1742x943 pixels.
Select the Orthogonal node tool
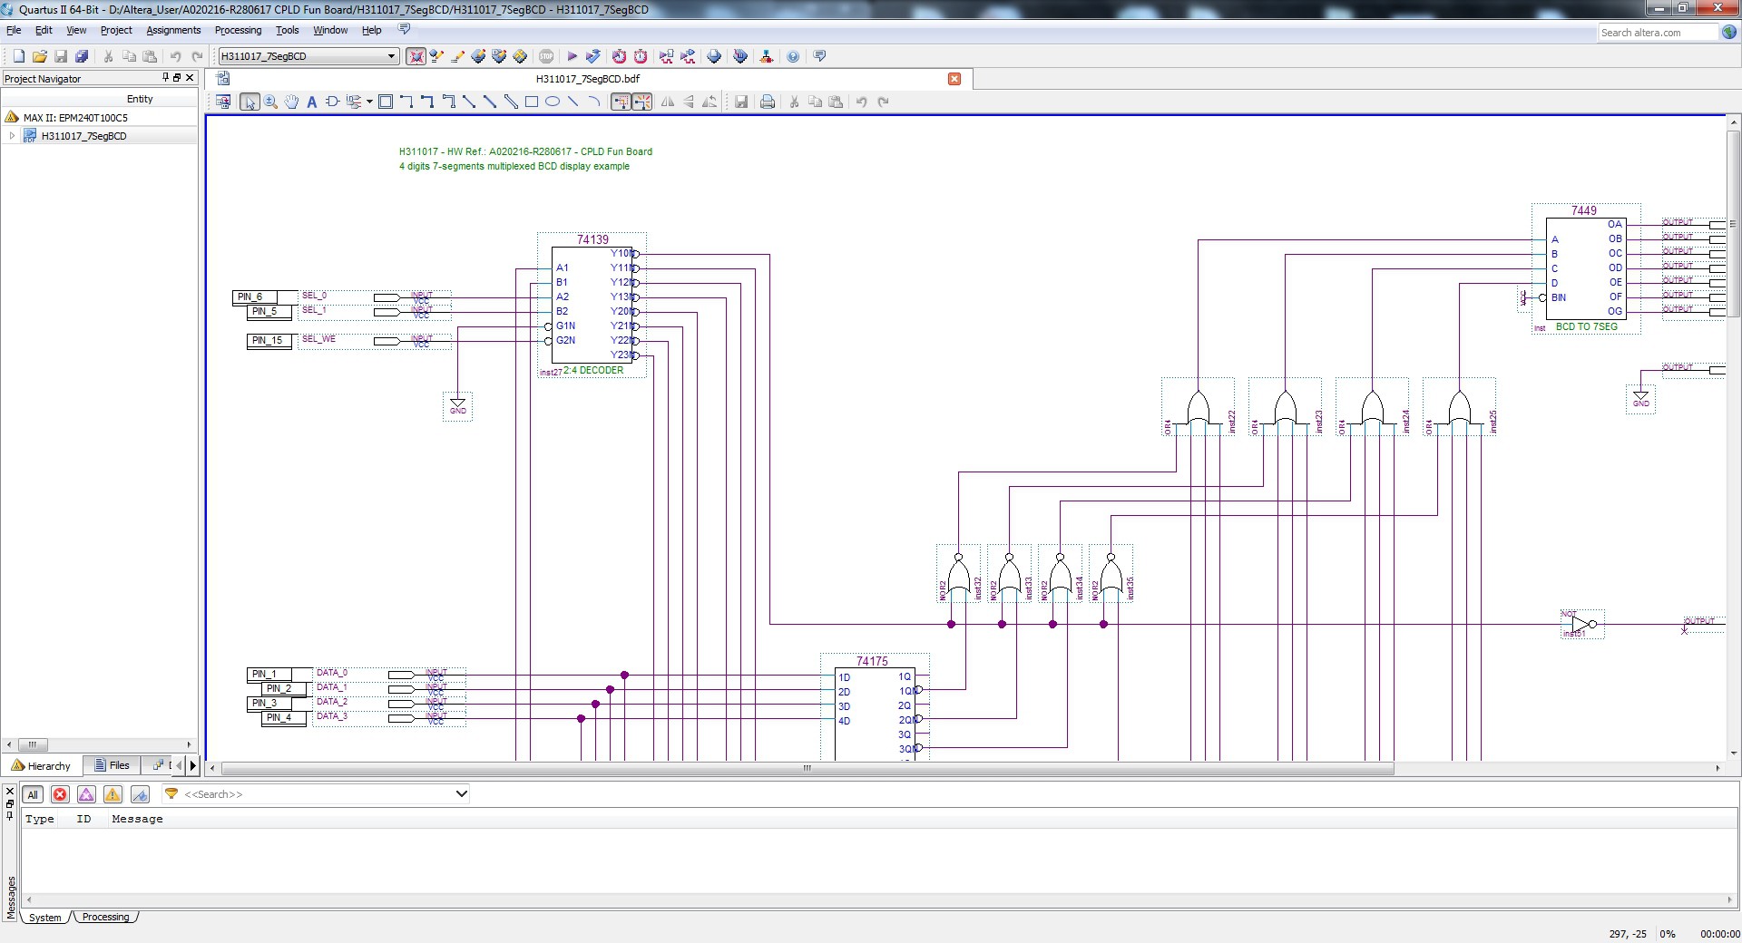[x=406, y=102]
